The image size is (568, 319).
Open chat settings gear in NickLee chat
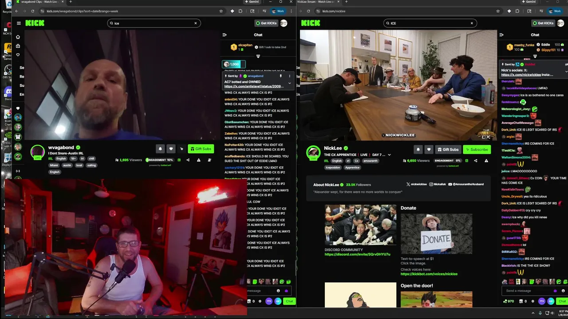[532, 301]
